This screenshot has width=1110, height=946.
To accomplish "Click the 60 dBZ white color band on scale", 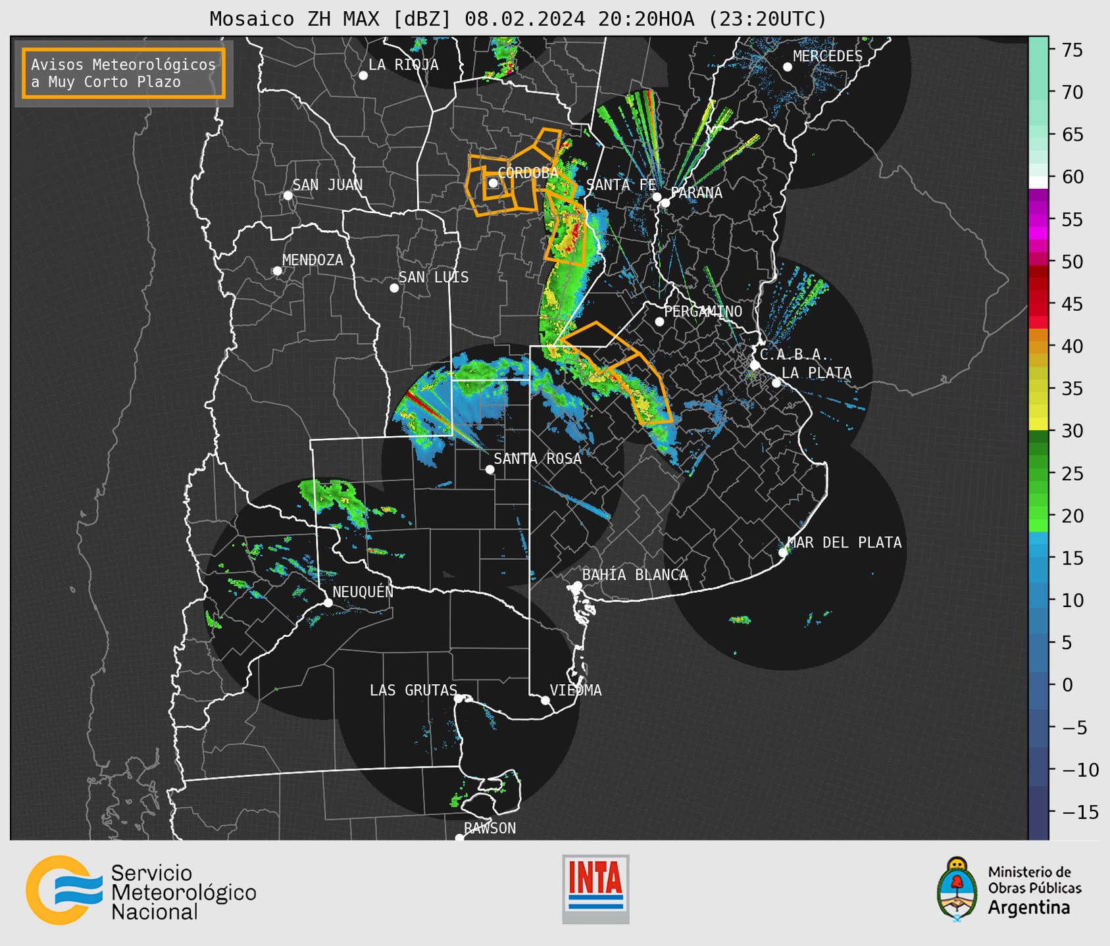I will click(x=1038, y=182).
